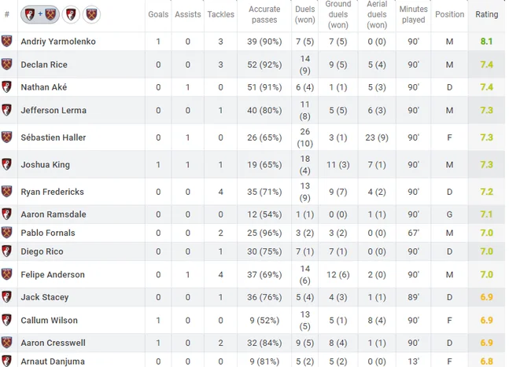The image size is (509, 367).
Task: Click Bournemouth crest beside Callum Wilson
Action: tap(7, 321)
